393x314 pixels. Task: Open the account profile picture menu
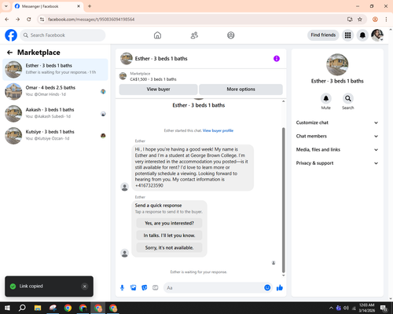377,35
